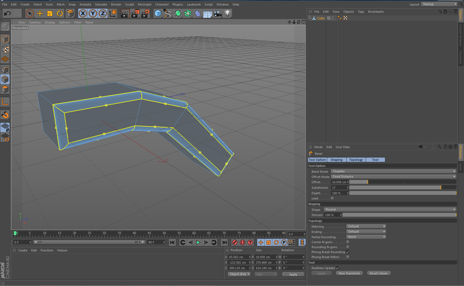The width and height of the screenshot is (464, 286).
Task: Enable Phong Break Miters checkbox
Action: [348, 257]
